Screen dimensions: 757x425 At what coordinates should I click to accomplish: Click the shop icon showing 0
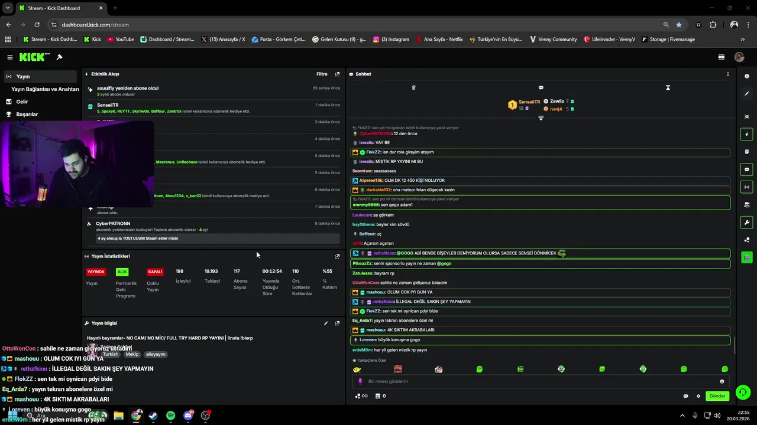point(381,396)
